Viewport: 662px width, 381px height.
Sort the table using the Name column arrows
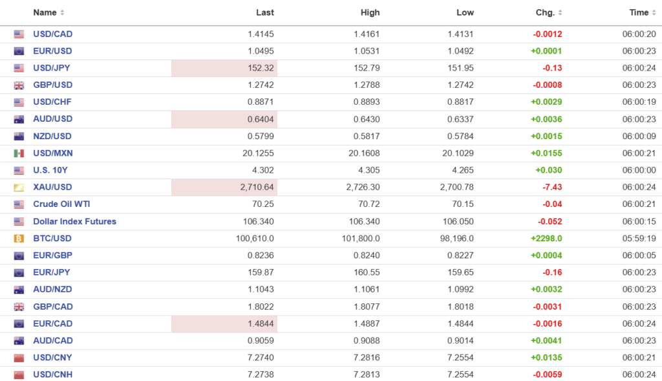tap(62, 13)
